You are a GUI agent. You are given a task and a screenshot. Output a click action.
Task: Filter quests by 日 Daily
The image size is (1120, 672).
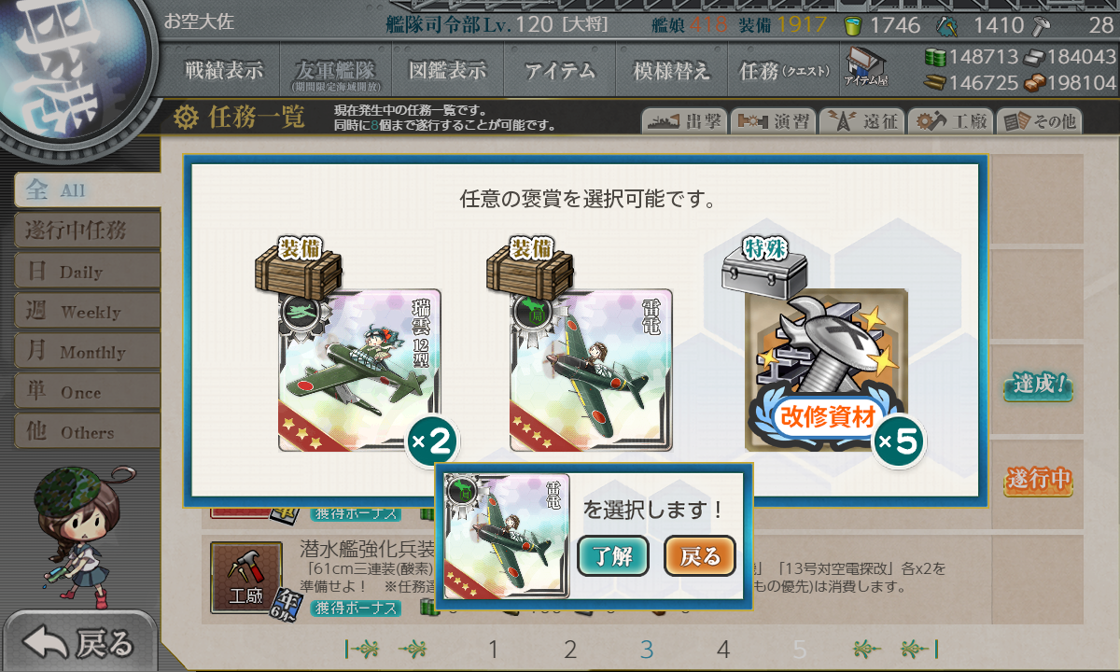pos(86,271)
